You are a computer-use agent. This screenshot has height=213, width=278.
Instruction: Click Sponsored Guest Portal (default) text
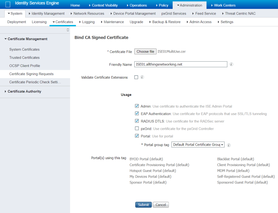click(242, 182)
